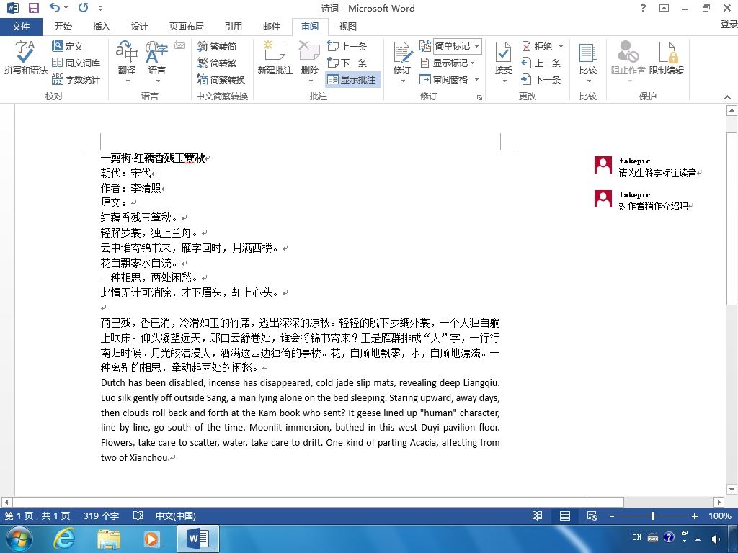This screenshot has height=553, width=738.
Task: Expand 显示标记 show markup menu
Action: coord(448,63)
